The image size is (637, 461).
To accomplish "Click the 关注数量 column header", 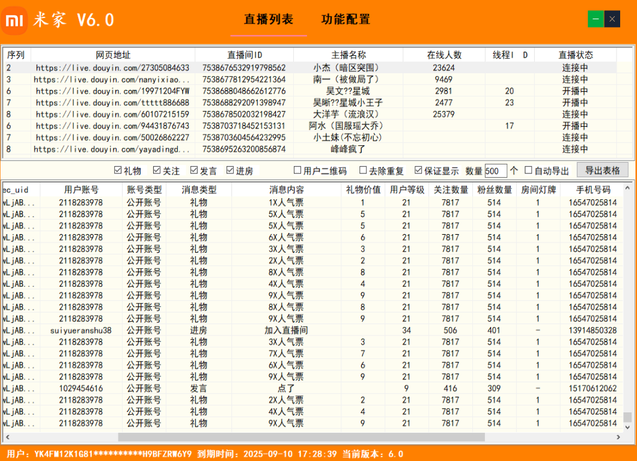I will [x=451, y=190].
